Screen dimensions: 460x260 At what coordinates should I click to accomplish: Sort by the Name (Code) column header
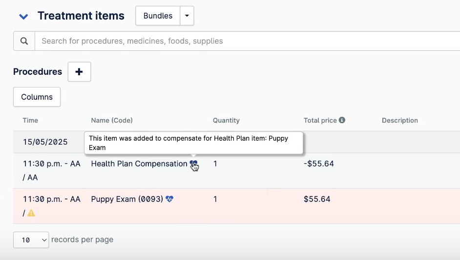point(112,120)
